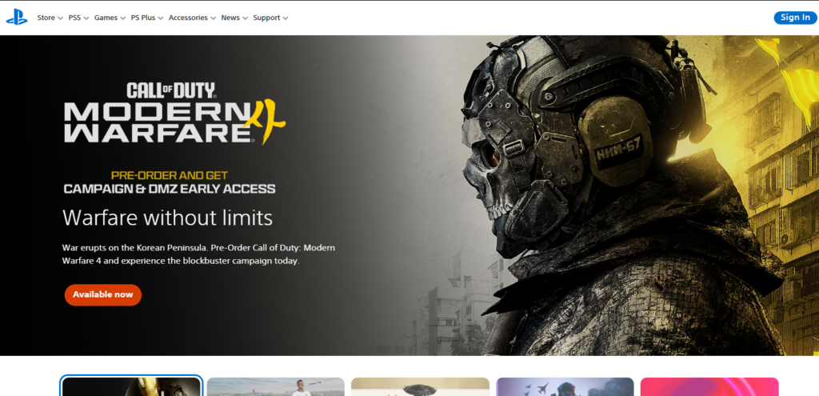819x396 pixels.
Task: Open the News menu
Action: click(230, 18)
